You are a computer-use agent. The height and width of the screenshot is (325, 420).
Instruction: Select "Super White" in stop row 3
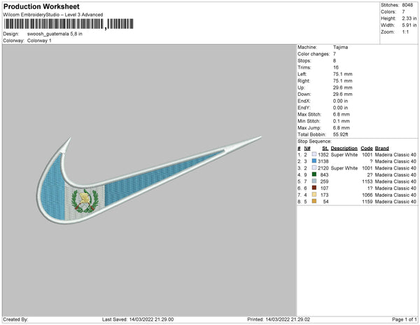click(x=344, y=168)
